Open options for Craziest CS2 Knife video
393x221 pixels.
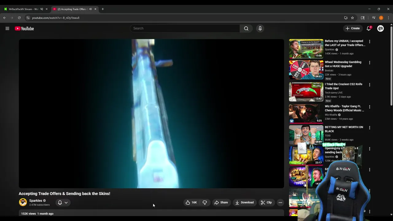click(x=370, y=85)
